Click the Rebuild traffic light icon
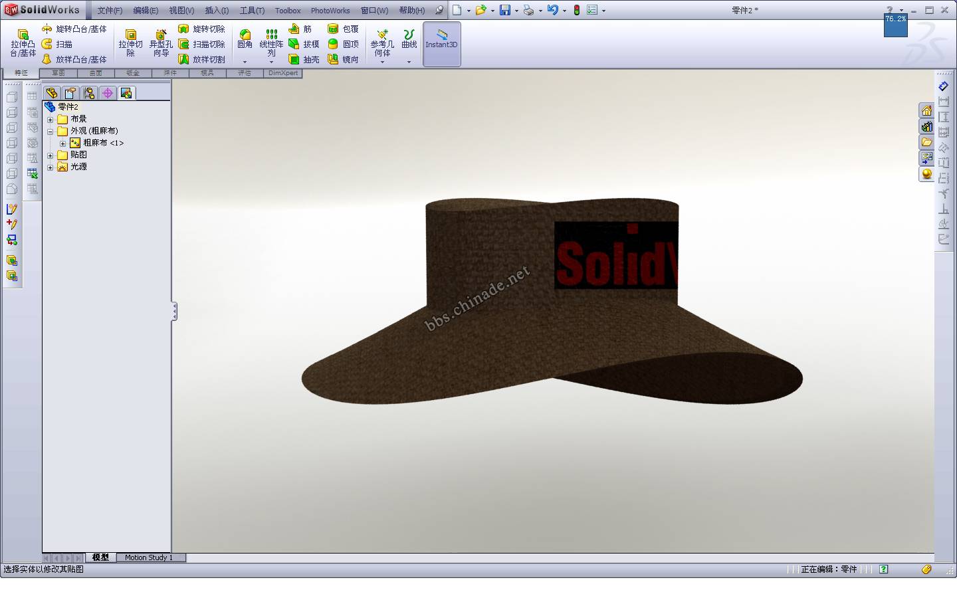The width and height of the screenshot is (957, 598). [x=577, y=10]
